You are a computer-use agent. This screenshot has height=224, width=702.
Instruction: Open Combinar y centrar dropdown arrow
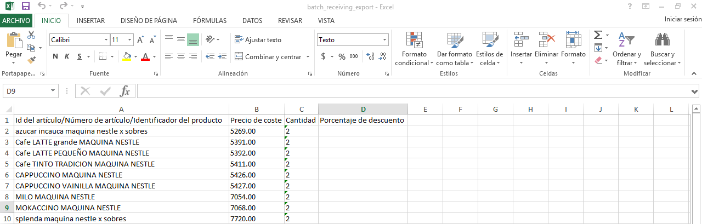[x=308, y=56]
